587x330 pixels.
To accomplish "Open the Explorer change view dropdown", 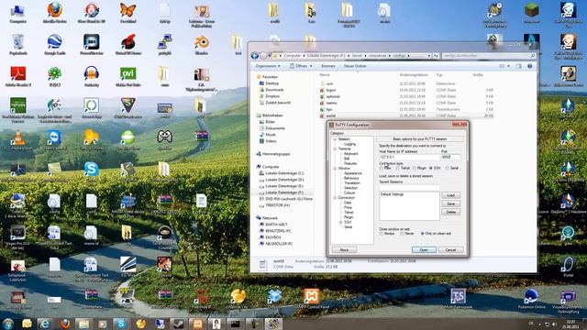I will (x=508, y=66).
